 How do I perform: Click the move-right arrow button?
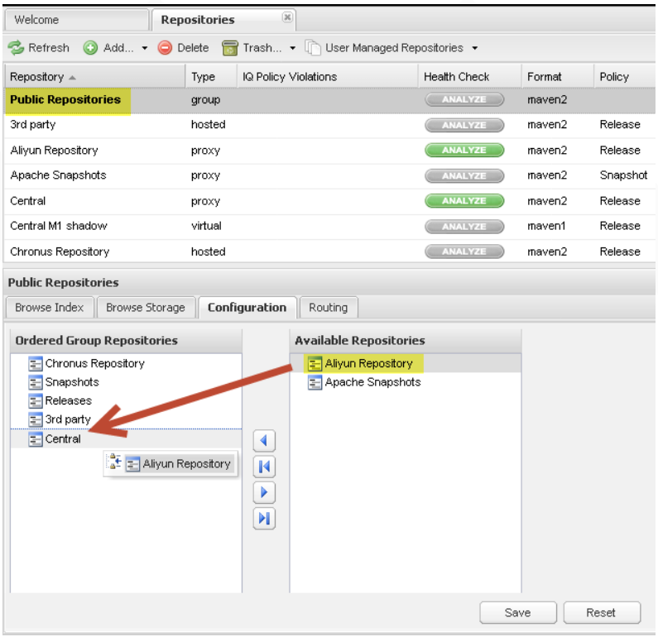(264, 492)
